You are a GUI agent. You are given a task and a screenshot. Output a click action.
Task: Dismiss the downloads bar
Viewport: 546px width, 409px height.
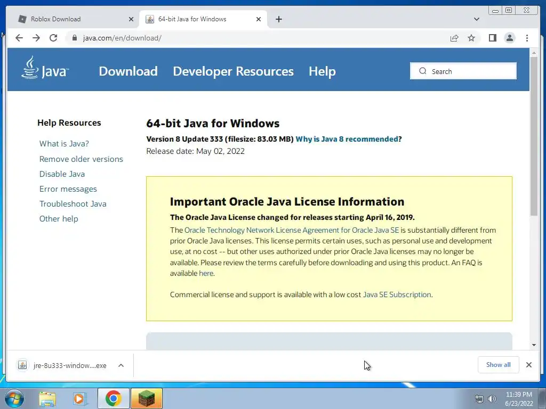pos(528,365)
